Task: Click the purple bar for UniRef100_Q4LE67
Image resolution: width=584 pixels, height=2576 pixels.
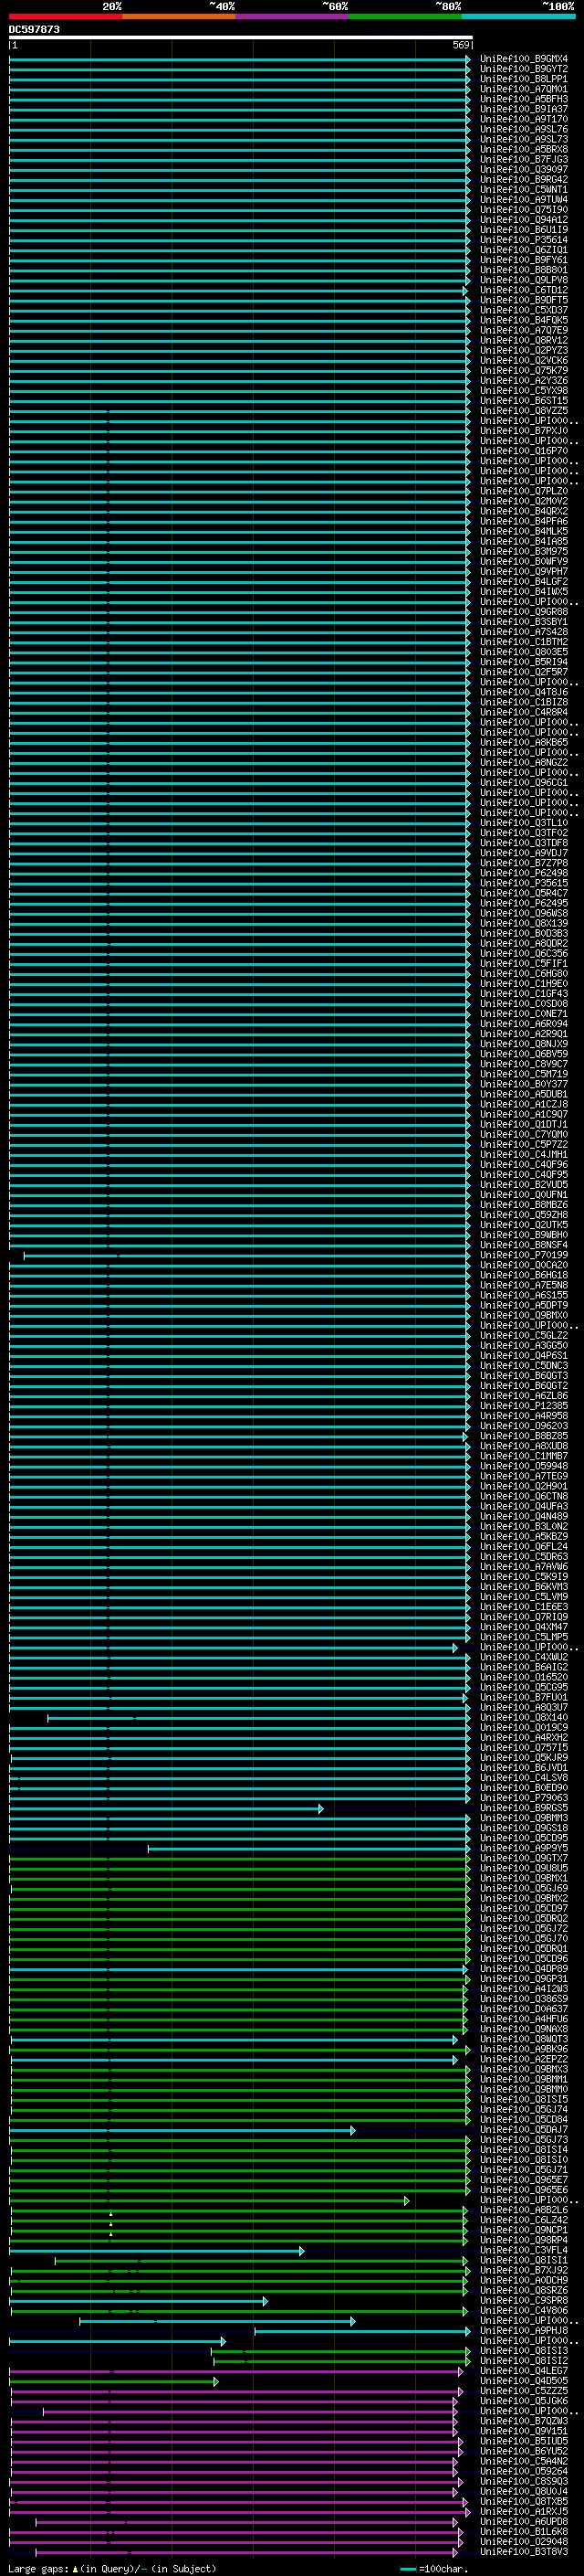Action: 236,2372
